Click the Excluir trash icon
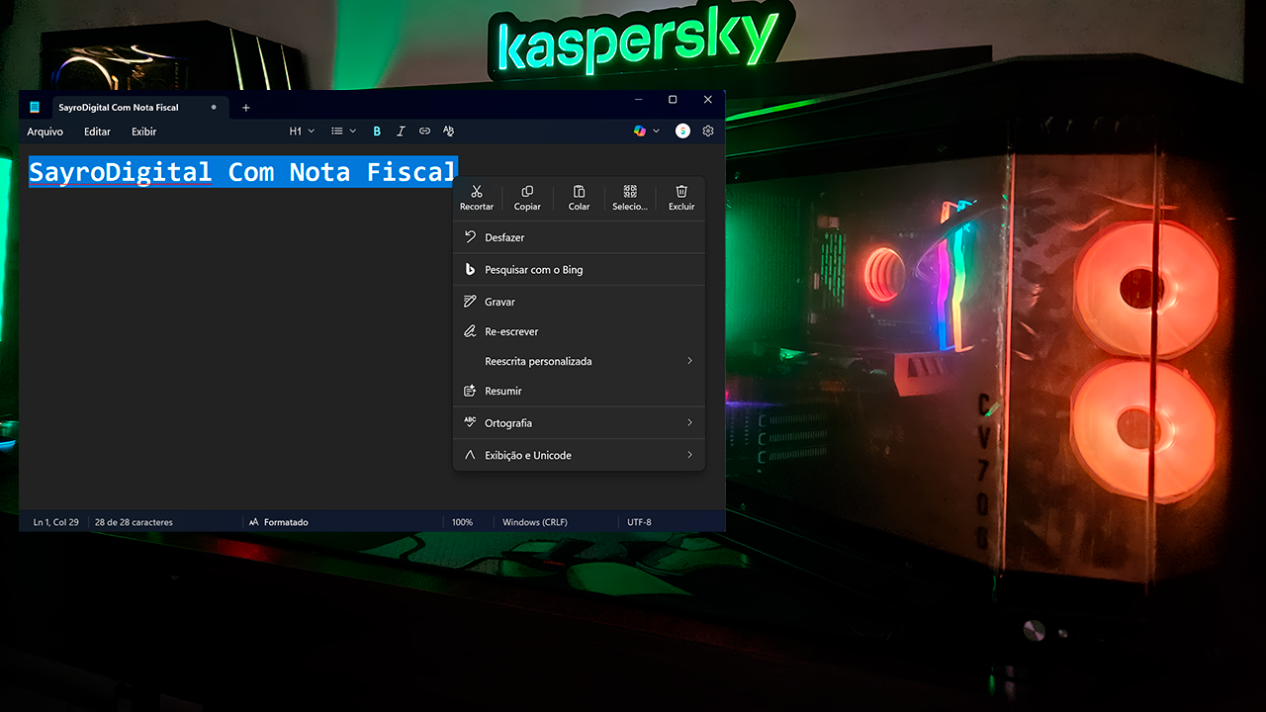 [x=681, y=192]
